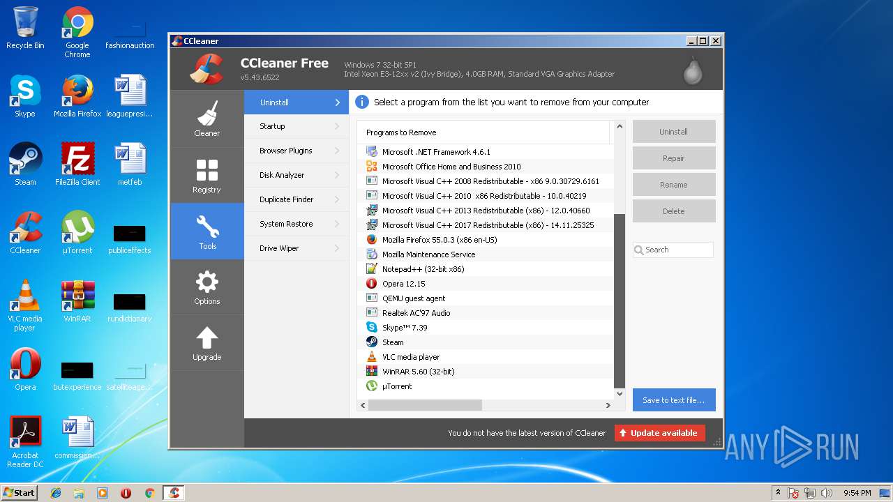Click the horizontal scroll right arrow
This screenshot has width=893, height=502.
pos(608,405)
